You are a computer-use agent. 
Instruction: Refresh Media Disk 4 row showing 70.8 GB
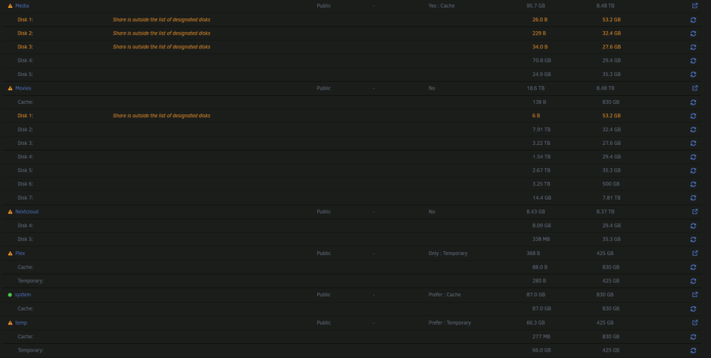[x=693, y=60]
